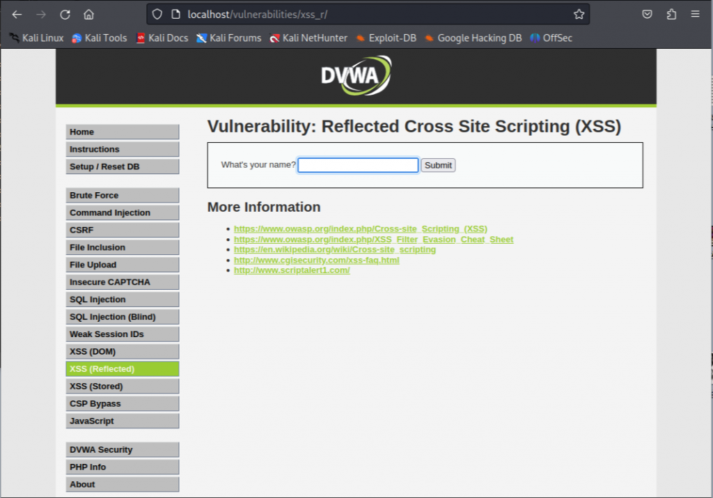713x498 pixels.
Task: Visit the Wikipedia Cross-site scripting link
Action: point(336,249)
